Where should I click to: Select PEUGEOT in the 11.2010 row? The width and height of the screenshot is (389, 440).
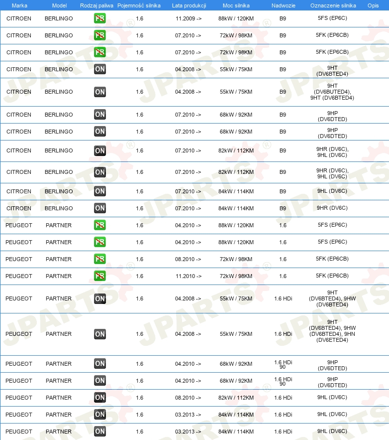19,276
